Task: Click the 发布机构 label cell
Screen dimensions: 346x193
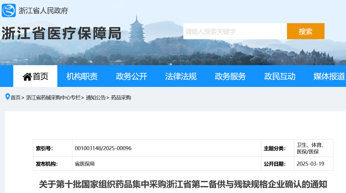Action: (x=53, y=164)
